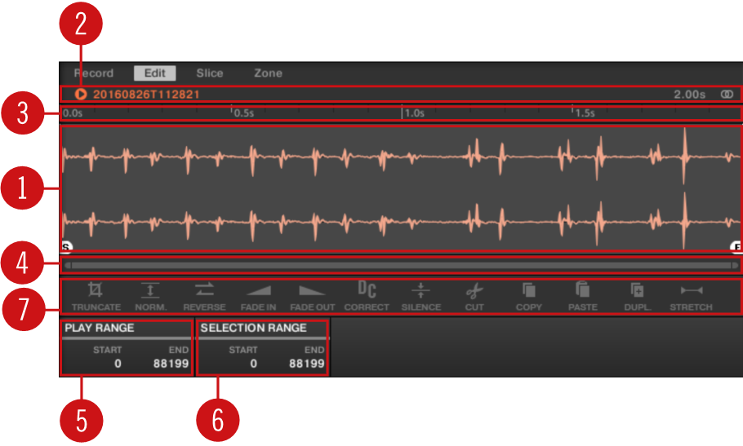Click the horizontal zoom scrollbar below waveform
This screenshot has width=743, height=446.
pyautogui.click(x=400, y=265)
